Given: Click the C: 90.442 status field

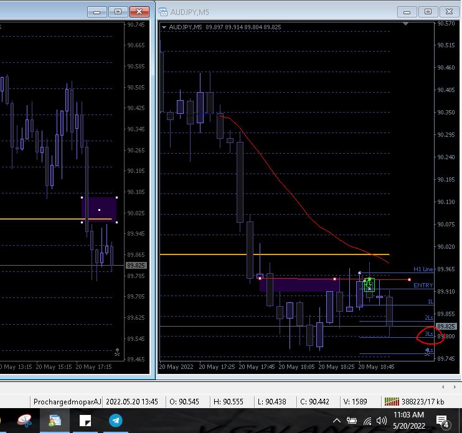Looking at the screenshot, I should (314, 402).
